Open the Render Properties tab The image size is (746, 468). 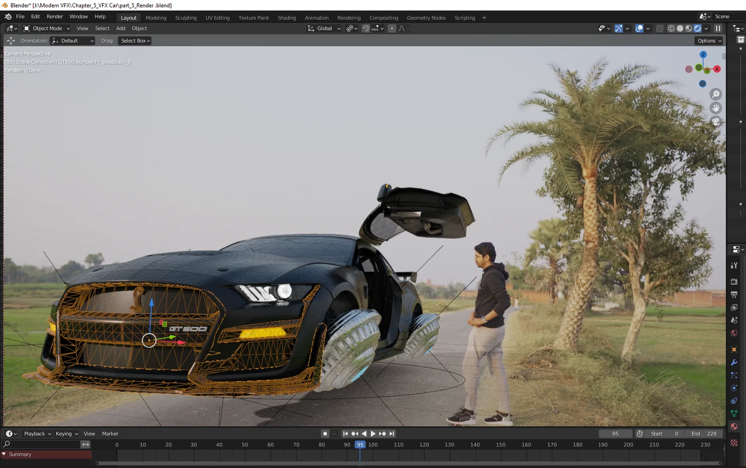click(x=734, y=282)
